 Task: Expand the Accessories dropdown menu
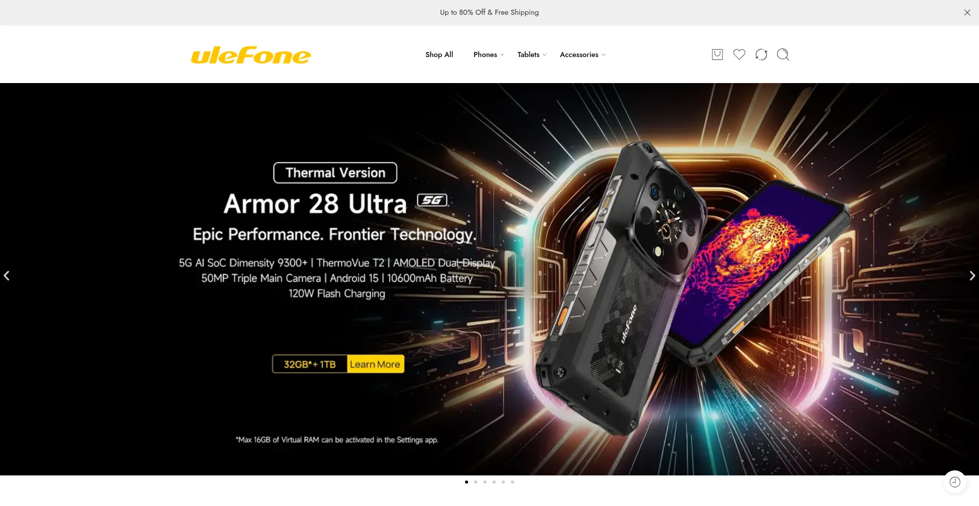click(583, 55)
